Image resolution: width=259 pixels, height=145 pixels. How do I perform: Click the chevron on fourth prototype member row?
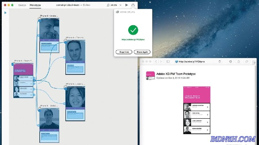tap(207, 130)
